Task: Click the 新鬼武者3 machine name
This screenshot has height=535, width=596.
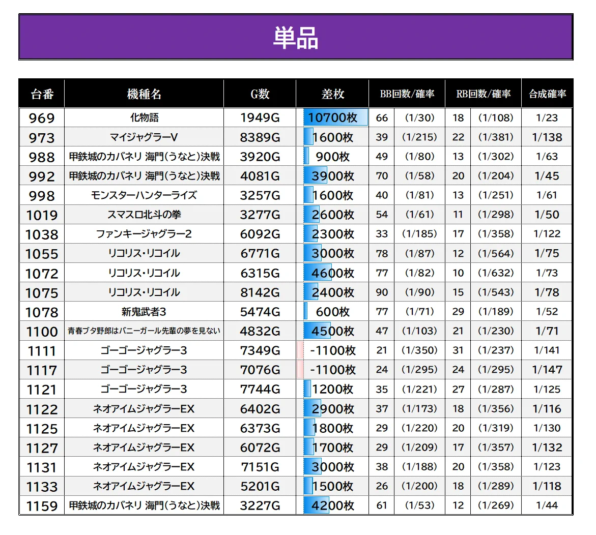Action: (x=144, y=312)
